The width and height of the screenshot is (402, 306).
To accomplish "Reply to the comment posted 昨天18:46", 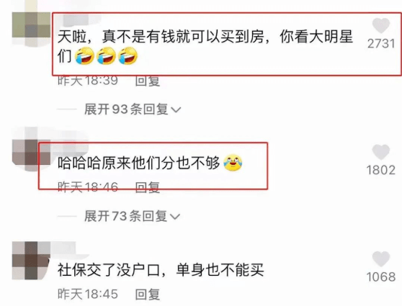I will (148, 187).
